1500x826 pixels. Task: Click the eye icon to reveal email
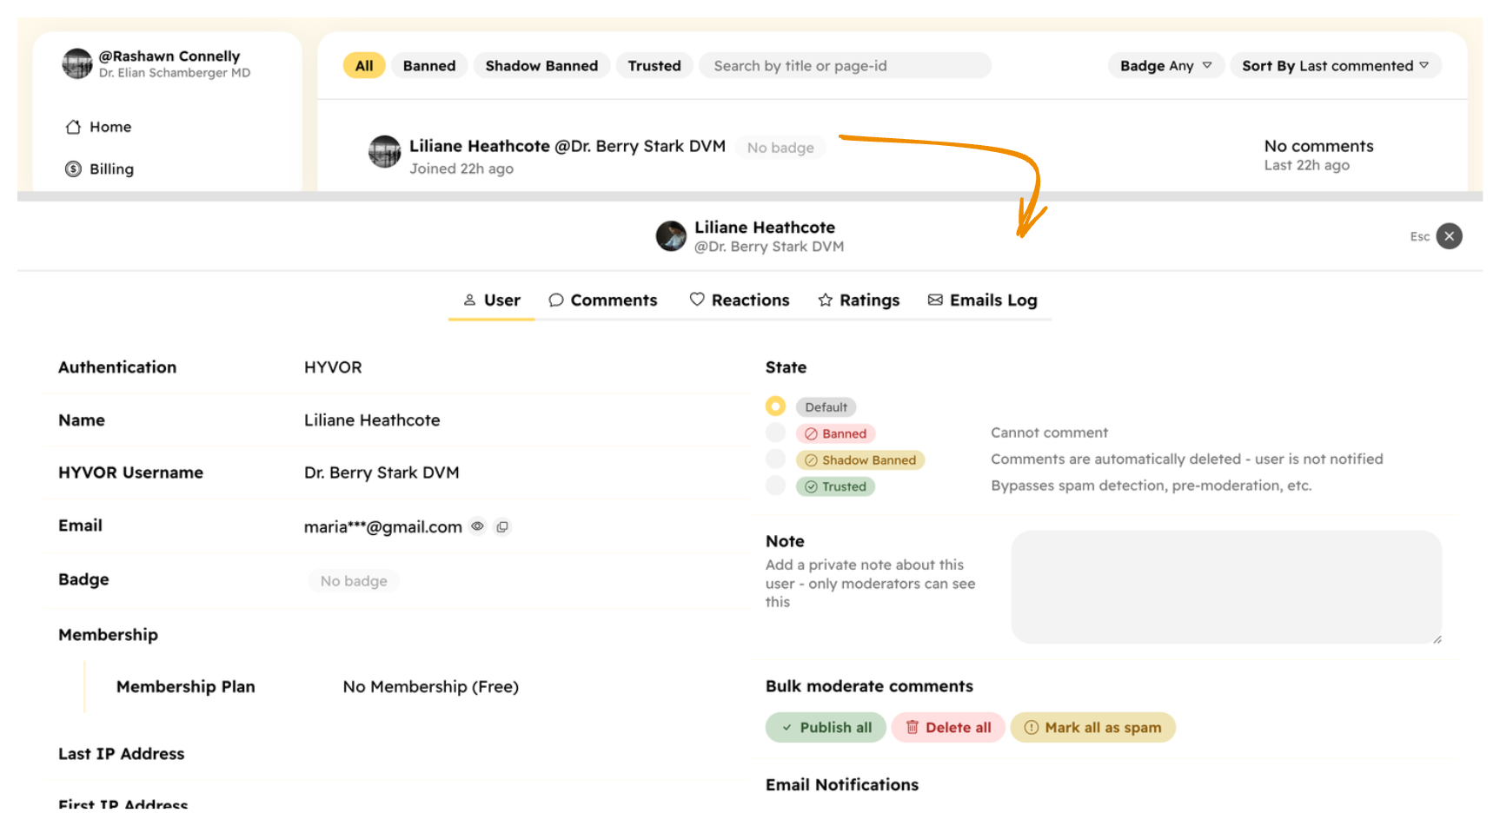click(x=477, y=526)
